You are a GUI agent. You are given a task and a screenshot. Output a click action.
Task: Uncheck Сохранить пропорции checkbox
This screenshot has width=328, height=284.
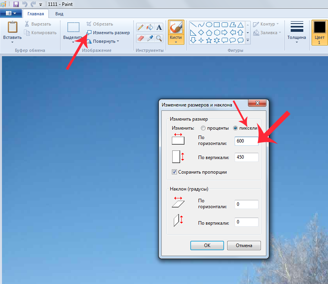[174, 172]
